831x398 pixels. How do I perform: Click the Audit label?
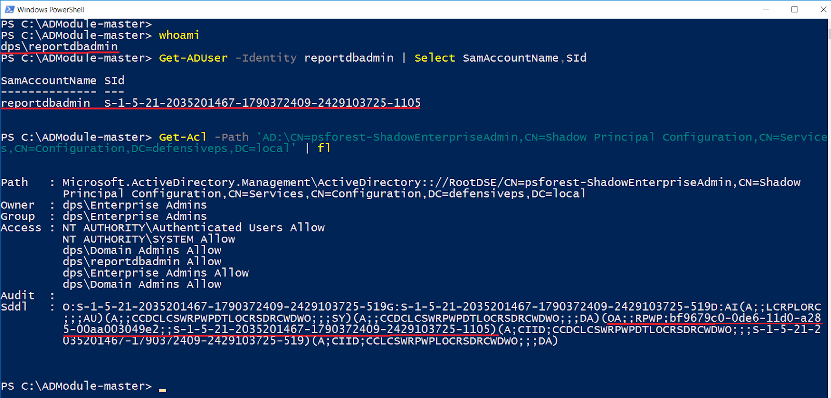[x=18, y=295]
